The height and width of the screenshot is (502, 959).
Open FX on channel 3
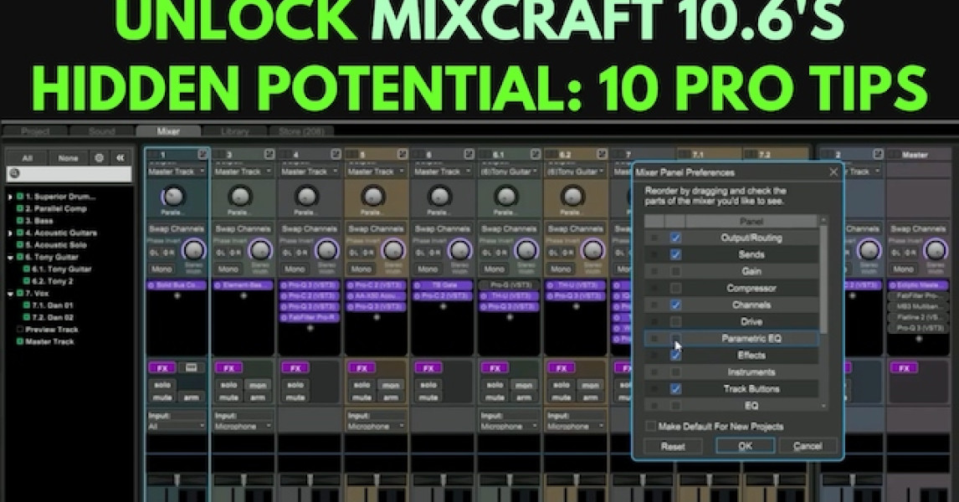pyautogui.click(x=228, y=368)
